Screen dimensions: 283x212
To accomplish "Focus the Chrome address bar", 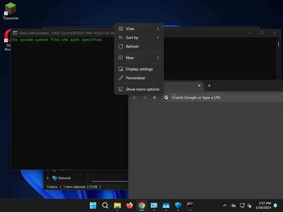I will (222, 98).
